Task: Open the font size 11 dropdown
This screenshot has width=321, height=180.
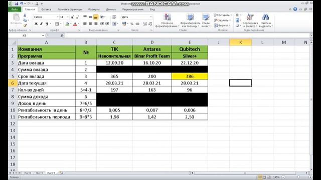Action: (x=68, y=17)
